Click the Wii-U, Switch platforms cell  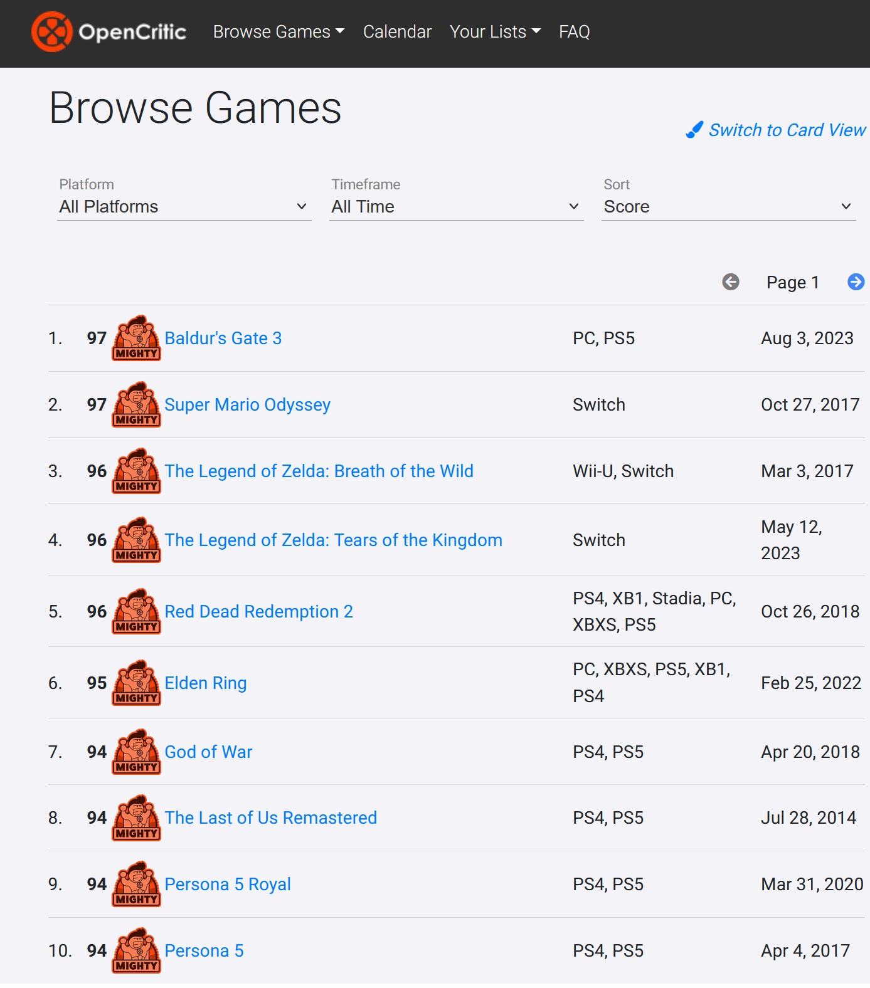tap(623, 471)
